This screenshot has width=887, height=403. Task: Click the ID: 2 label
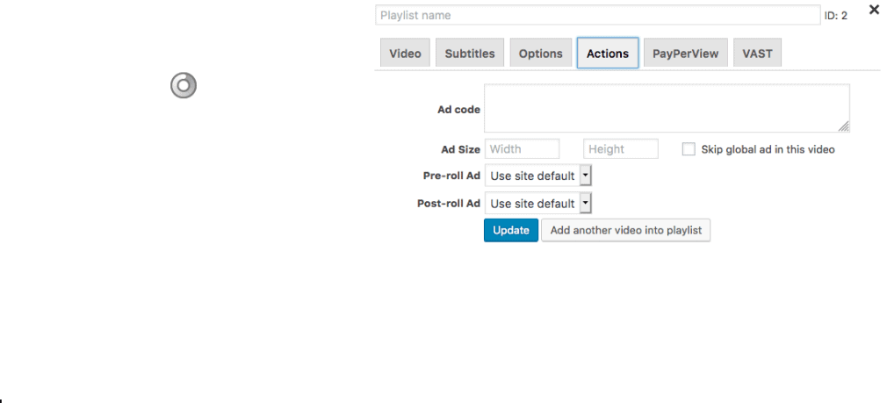click(835, 16)
